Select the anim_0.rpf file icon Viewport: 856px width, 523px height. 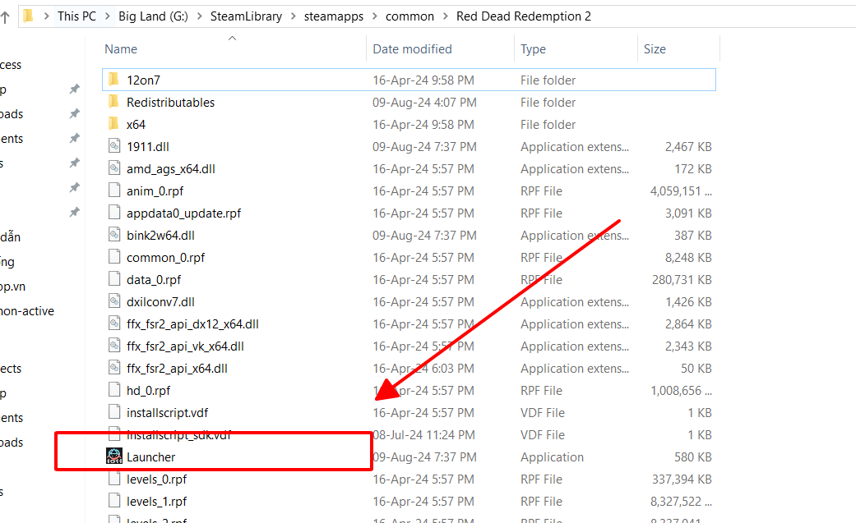click(114, 190)
